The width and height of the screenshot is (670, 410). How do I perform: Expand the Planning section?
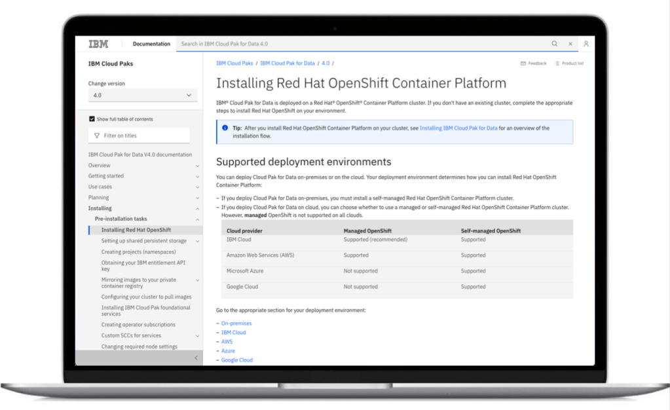[197, 198]
